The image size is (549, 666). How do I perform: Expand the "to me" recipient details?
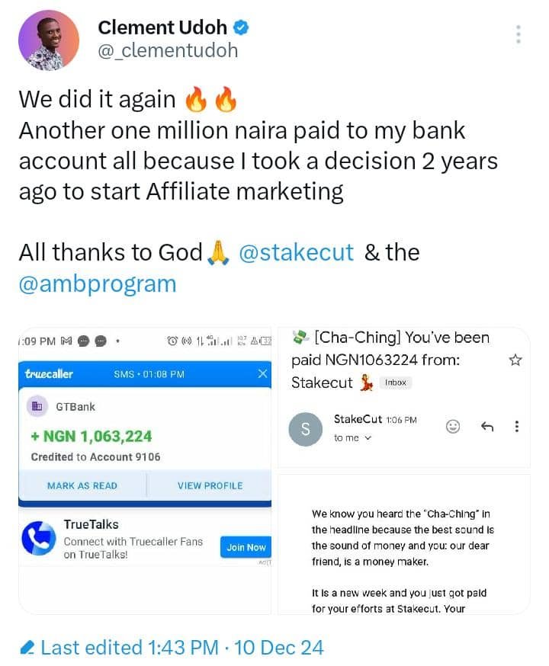(x=352, y=438)
